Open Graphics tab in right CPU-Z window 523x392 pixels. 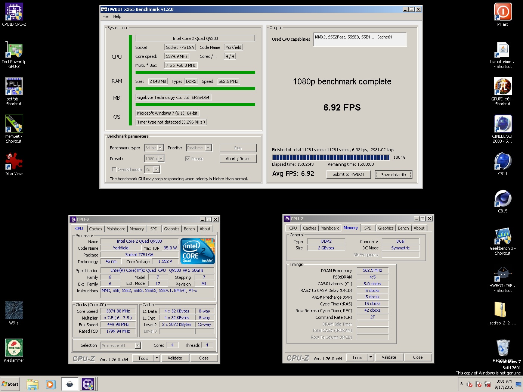coord(386,228)
